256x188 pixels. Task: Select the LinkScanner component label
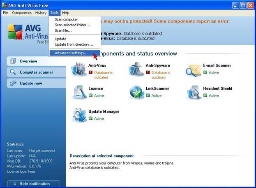coord(157,88)
